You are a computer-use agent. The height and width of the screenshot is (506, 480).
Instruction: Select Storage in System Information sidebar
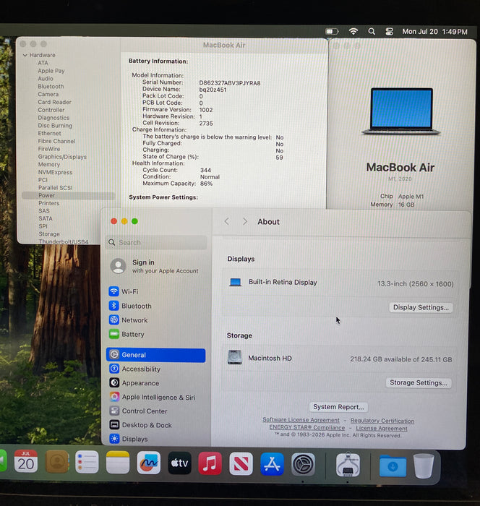tap(49, 234)
